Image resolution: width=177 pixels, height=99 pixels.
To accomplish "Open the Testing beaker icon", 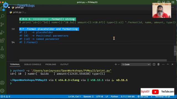I will click(x=2, y=48).
